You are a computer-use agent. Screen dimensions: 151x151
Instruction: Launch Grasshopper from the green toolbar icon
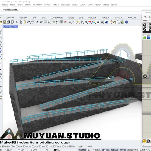click(x=122, y=22)
